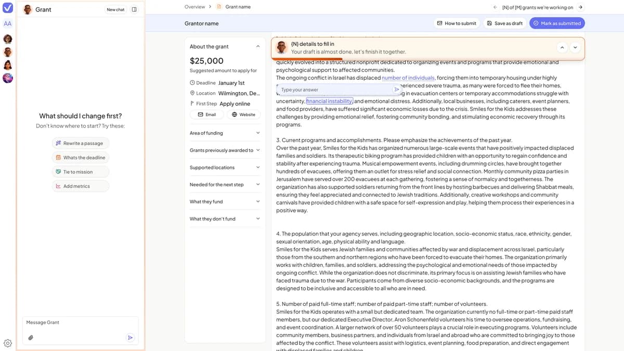Click the details to fill in banner title
Screen dimensions: 624x351
pos(313,44)
